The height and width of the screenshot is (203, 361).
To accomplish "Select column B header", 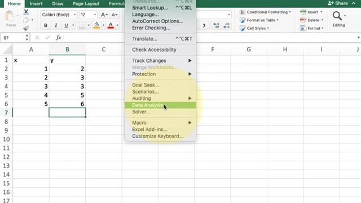I will 67,49.
